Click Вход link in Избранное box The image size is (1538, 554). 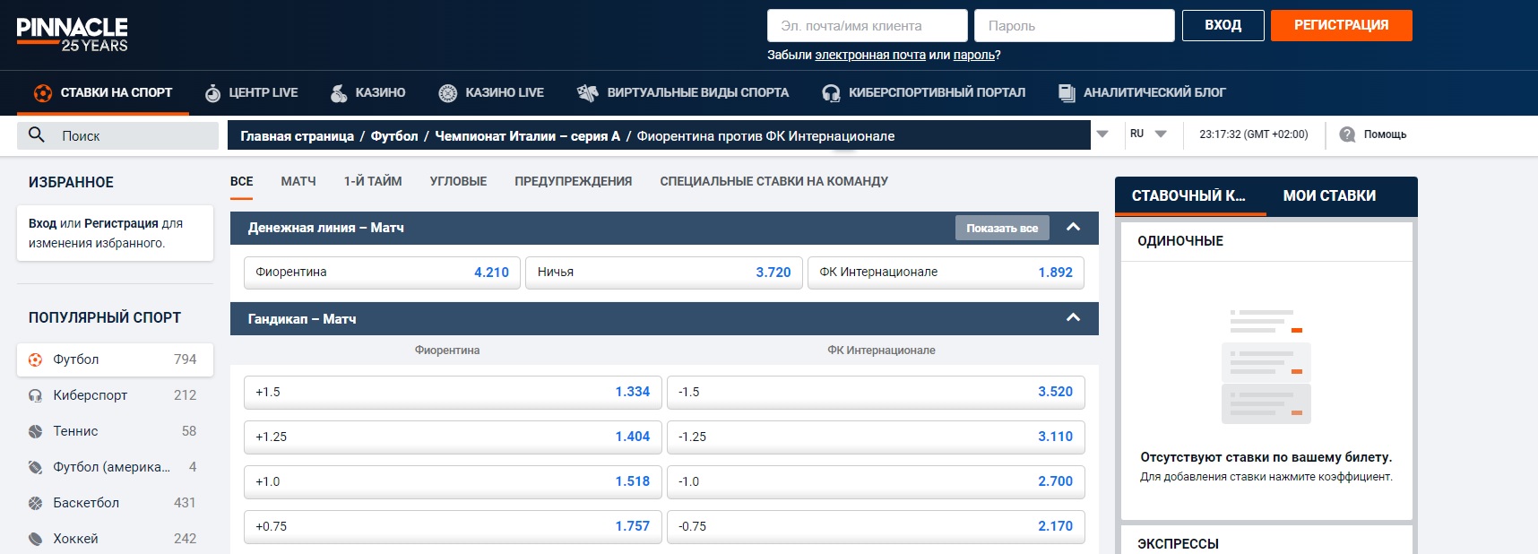click(42, 223)
